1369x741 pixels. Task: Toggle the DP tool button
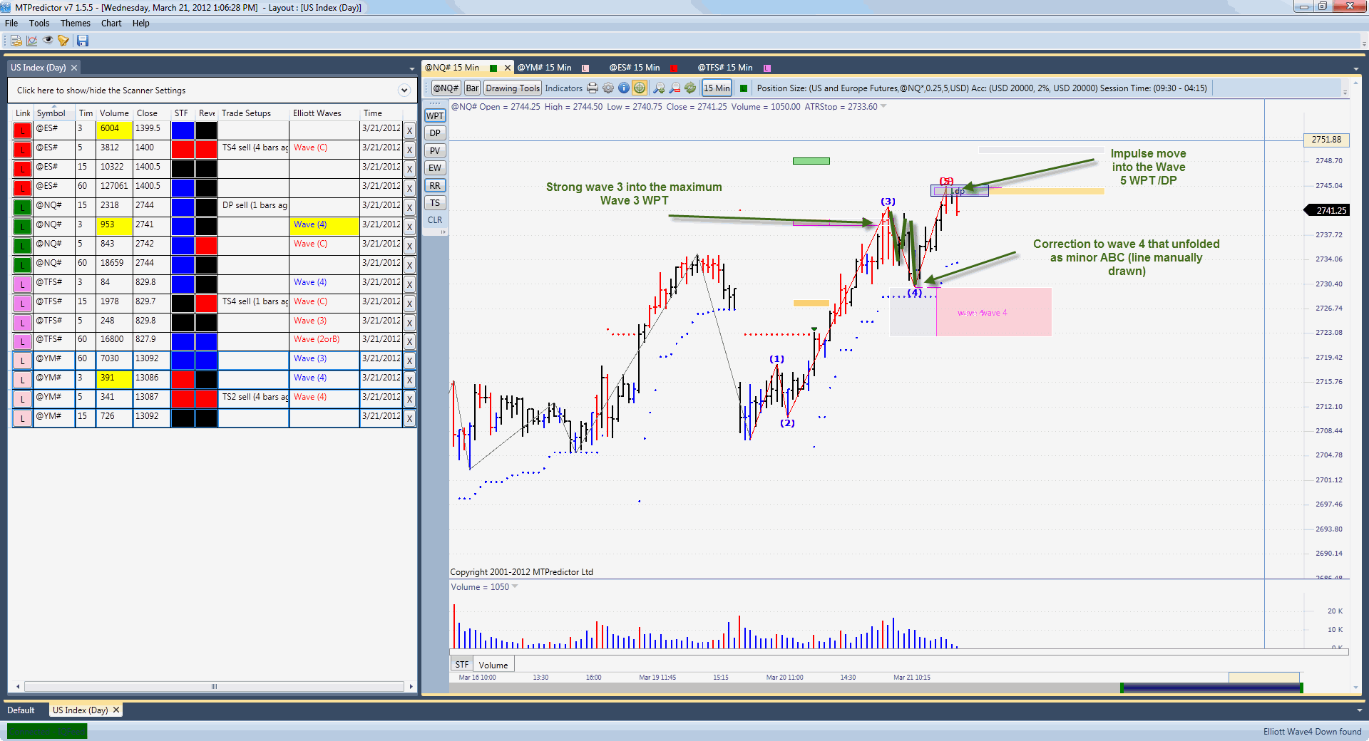(x=435, y=133)
